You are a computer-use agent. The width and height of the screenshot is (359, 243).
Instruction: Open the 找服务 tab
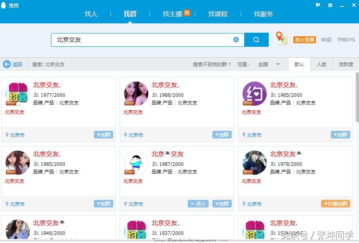point(263,14)
